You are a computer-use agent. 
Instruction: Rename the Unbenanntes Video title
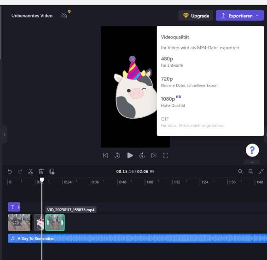(32, 16)
